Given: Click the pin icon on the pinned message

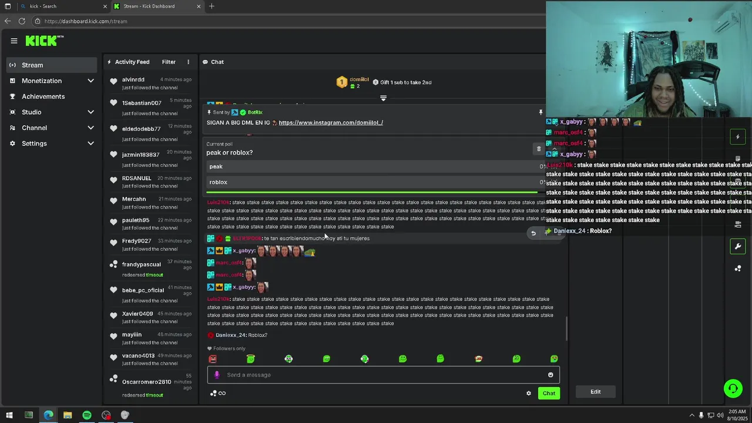Looking at the screenshot, I should click(540, 112).
